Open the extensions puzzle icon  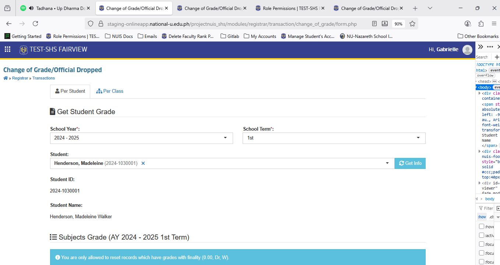481,24
